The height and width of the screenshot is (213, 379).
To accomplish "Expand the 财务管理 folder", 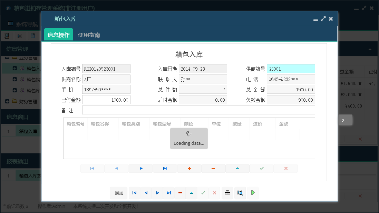I will tap(8, 101).
